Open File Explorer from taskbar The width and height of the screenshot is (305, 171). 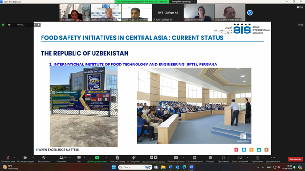pyautogui.click(x=163, y=167)
